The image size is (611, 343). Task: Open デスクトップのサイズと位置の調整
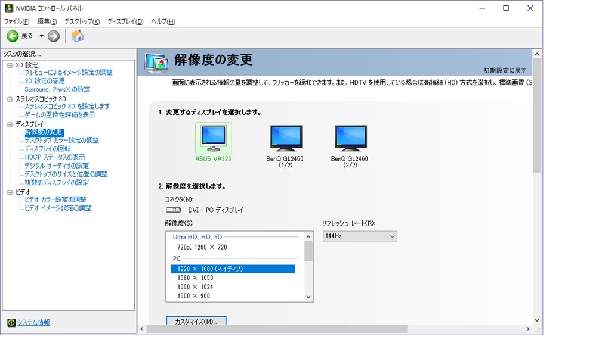(x=66, y=174)
